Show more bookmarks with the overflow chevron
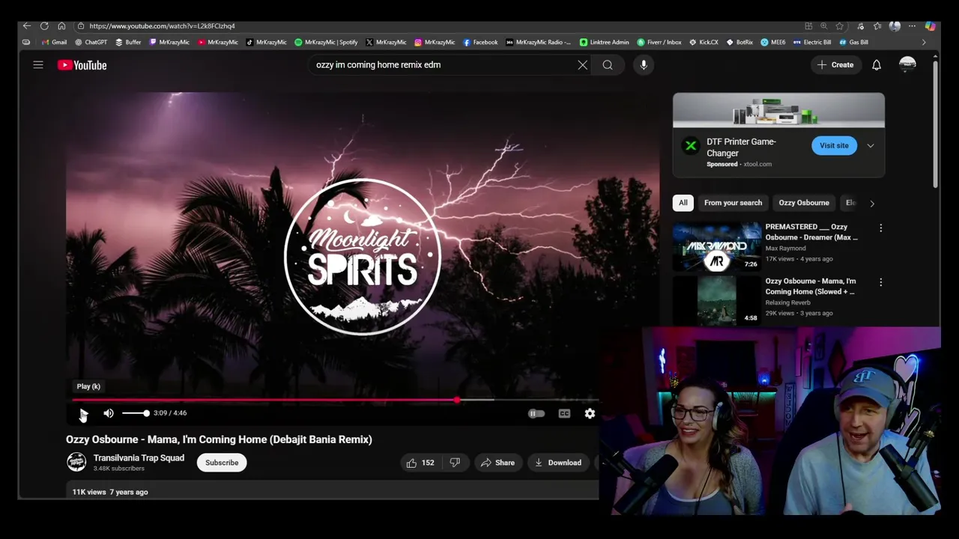The image size is (959, 539). [924, 43]
